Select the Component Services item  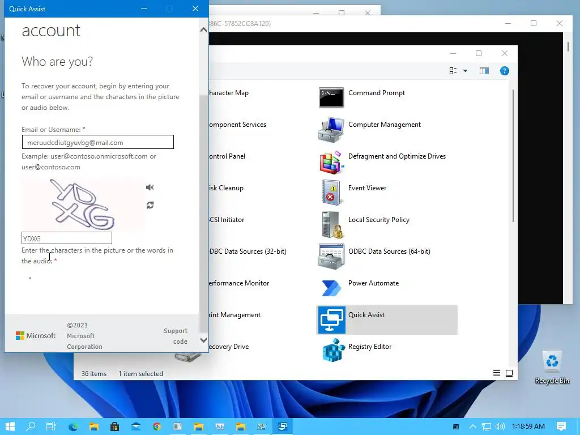click(237, 125)
